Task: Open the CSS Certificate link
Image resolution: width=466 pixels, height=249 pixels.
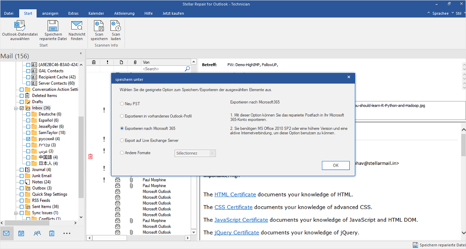Action: tap(233, 207)
